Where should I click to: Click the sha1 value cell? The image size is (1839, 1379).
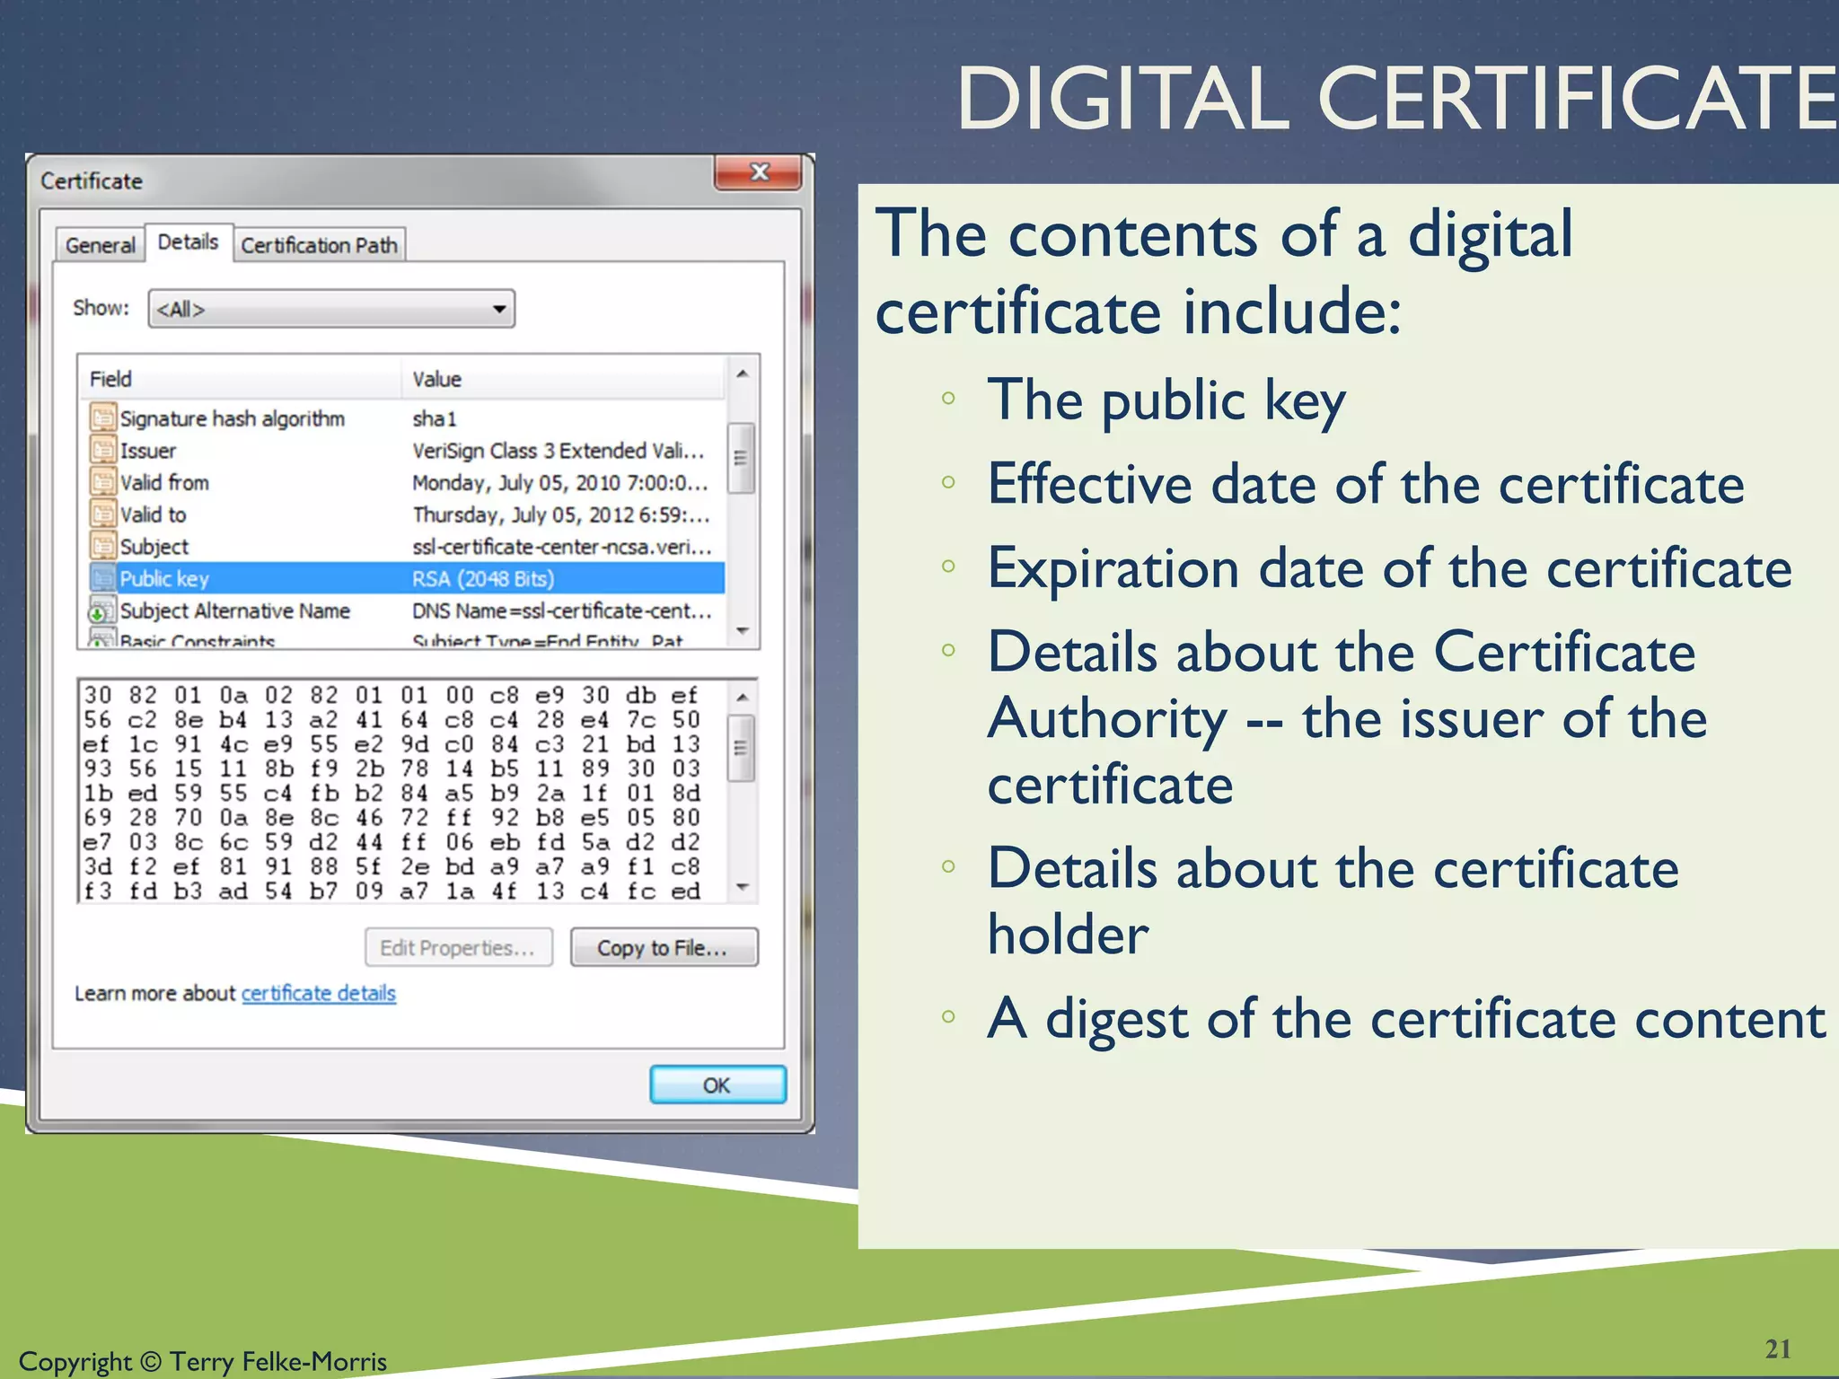pos(435,419)
